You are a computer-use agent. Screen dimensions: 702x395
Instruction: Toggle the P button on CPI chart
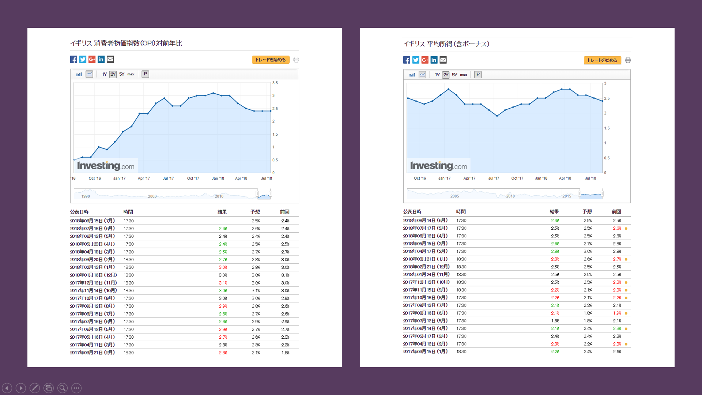[145, 74]
